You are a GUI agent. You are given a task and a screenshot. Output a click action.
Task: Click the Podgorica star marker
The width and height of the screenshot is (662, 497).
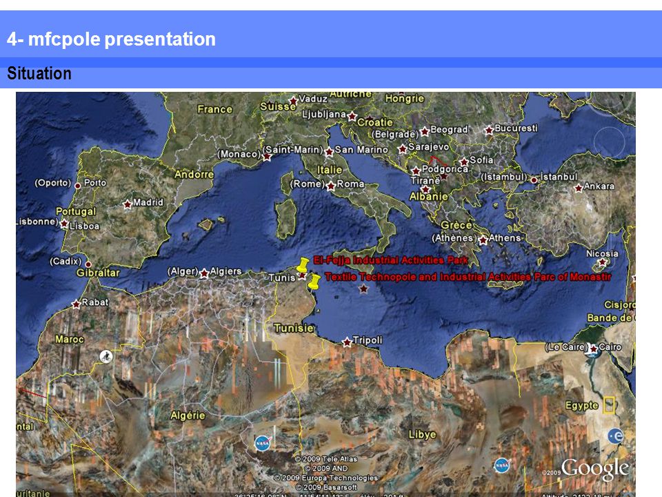[416, 171]
